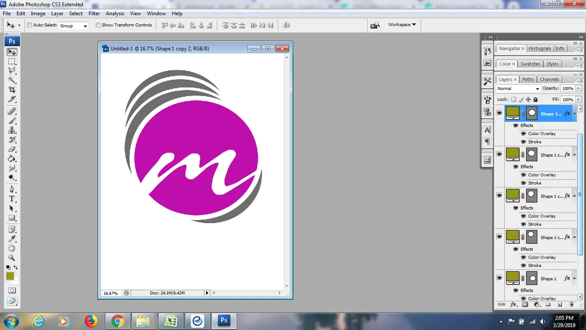Select the Rectangular Marquee tool
Screen dimensions: 586x330
tap(12, 61)
